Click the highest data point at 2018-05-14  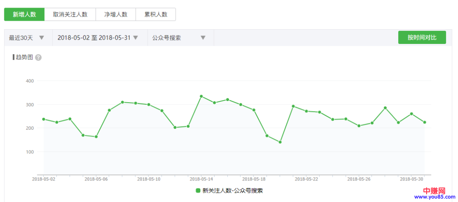tap(201, 96)
